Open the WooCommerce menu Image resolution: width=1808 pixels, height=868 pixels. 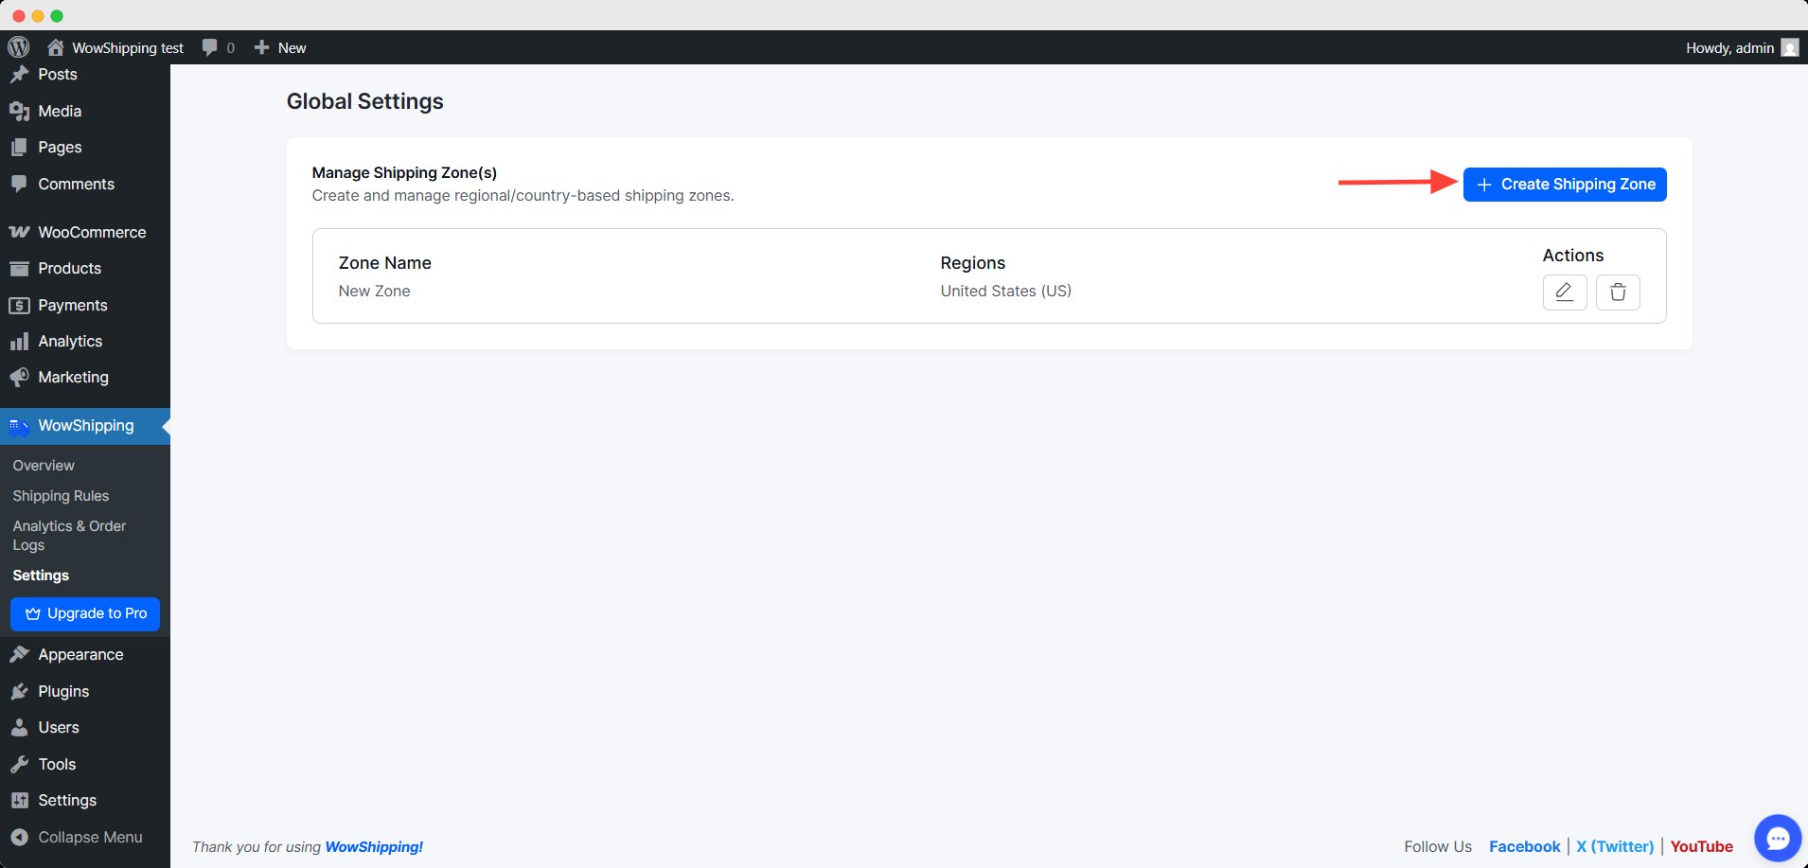pyautogui.click(x=85, y=232)
